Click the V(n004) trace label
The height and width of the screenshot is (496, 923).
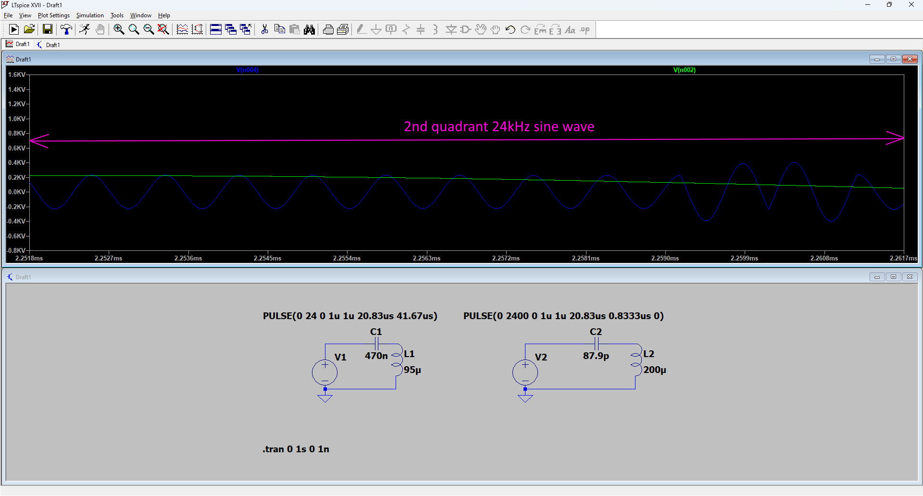click(x=248, y=70)
